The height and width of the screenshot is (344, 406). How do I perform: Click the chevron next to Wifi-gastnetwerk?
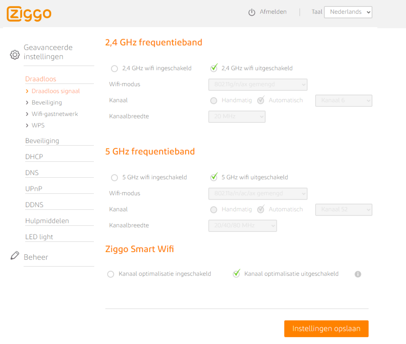pos(27,114)
